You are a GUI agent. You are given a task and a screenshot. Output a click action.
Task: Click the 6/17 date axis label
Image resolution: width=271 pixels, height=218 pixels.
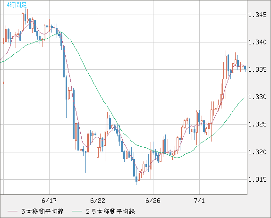point(49,201)
